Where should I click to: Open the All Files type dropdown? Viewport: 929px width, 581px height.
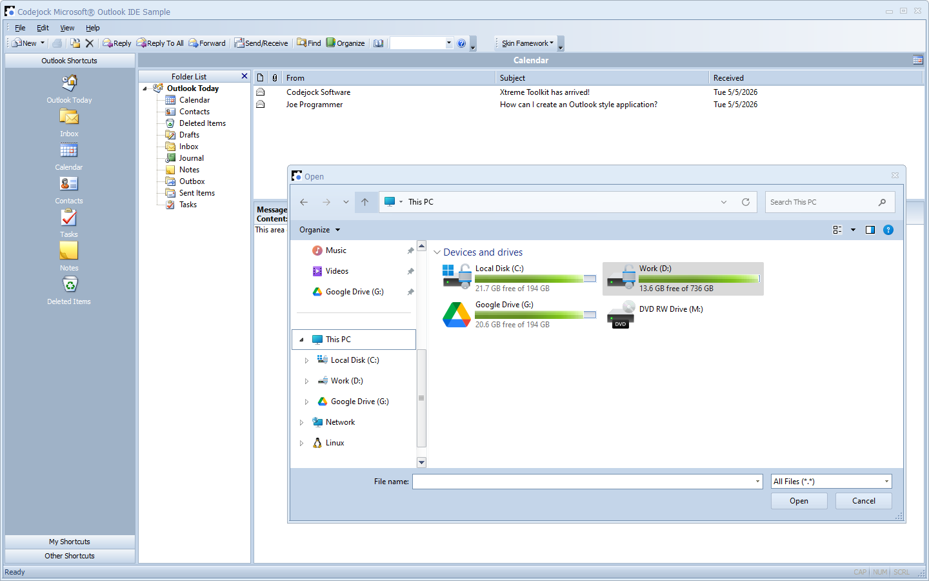[886, 482]
